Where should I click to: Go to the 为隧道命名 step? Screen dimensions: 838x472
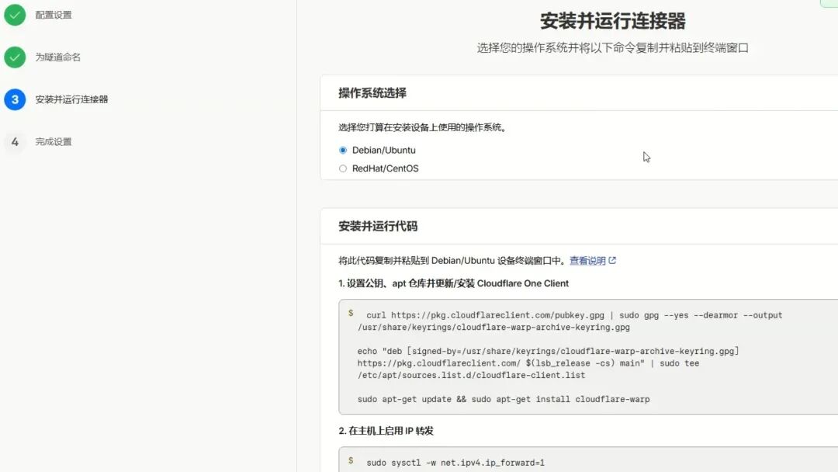(x=57, y=57)
